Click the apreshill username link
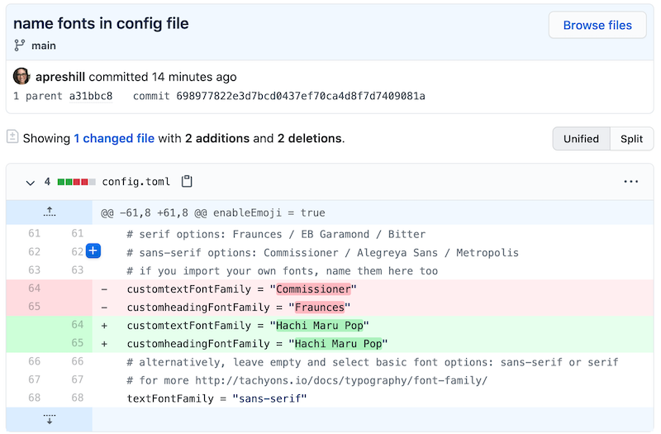The width and height of the screenshot is (661, 434). coord(61,77)
